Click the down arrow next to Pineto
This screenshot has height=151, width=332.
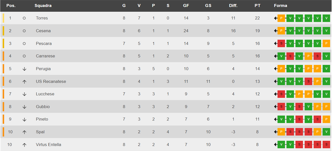24,120
